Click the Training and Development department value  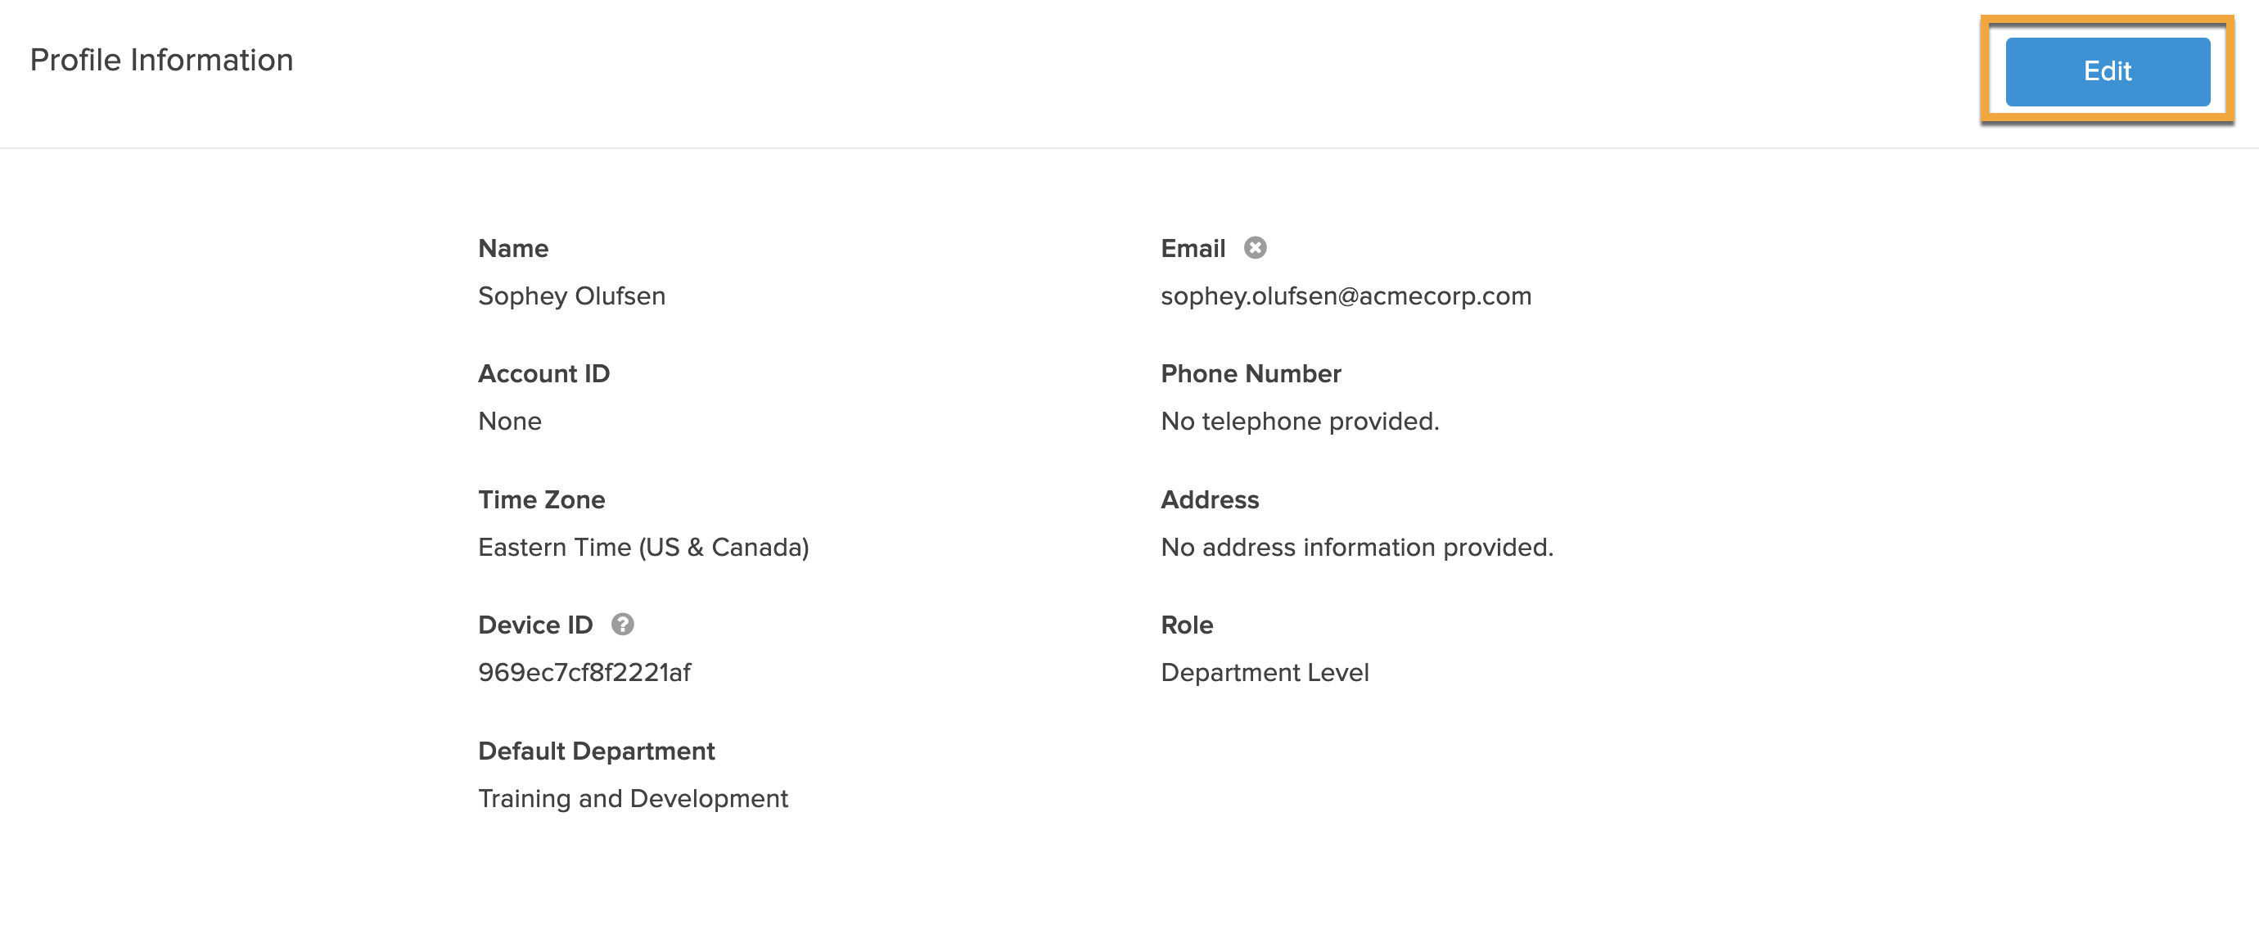pos(634,798)
